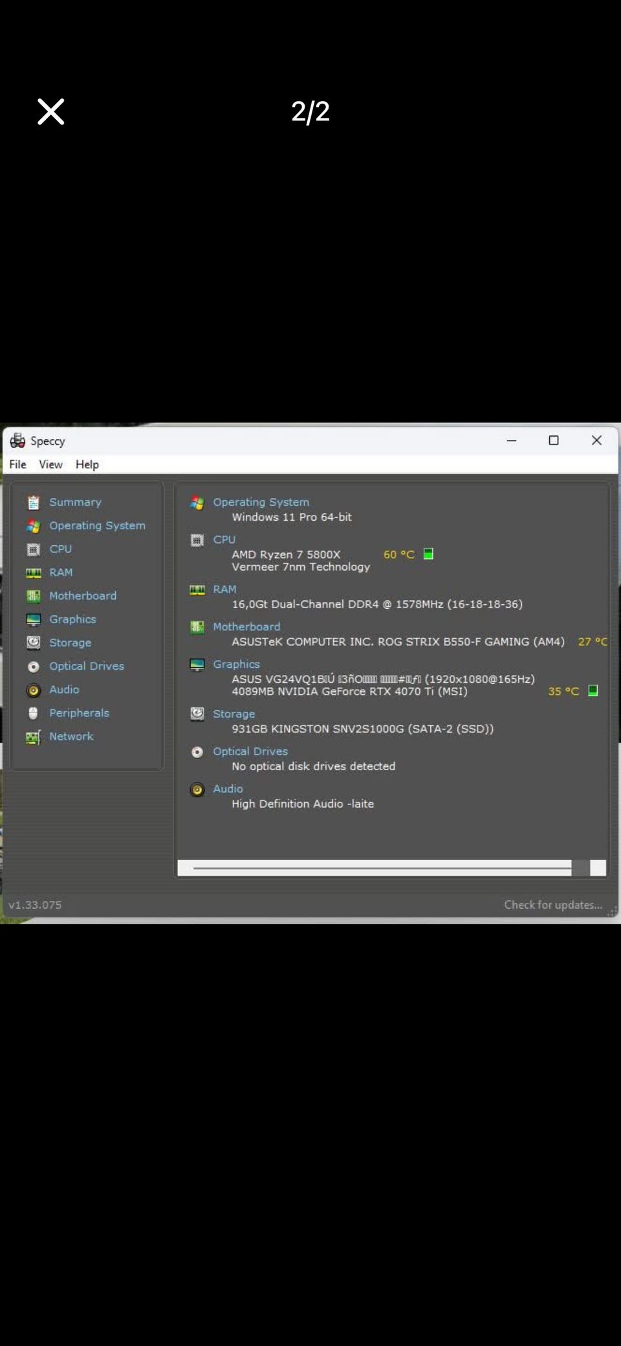Click the green GPU temperature indicator icon
621x1346 pixels.
point(593,690)
